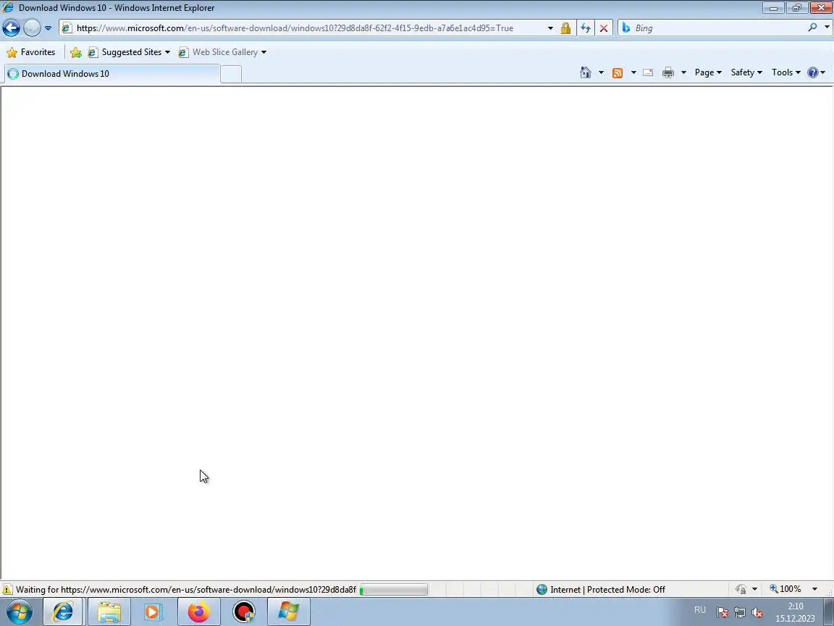Viewport: 834px width, 626px height.
Task: Expand the Feeds dropdown arrow
Action: 633,72
